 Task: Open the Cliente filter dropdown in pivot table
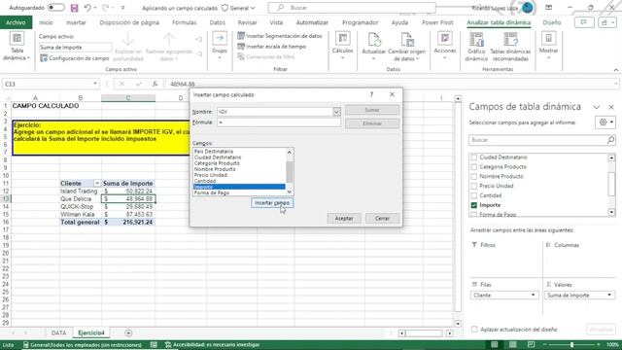(x=97, y=184)
